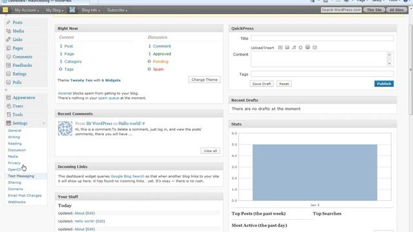Click the Spam comments link
This screenshot has width=413, height=232.
[x=158, y=69]
